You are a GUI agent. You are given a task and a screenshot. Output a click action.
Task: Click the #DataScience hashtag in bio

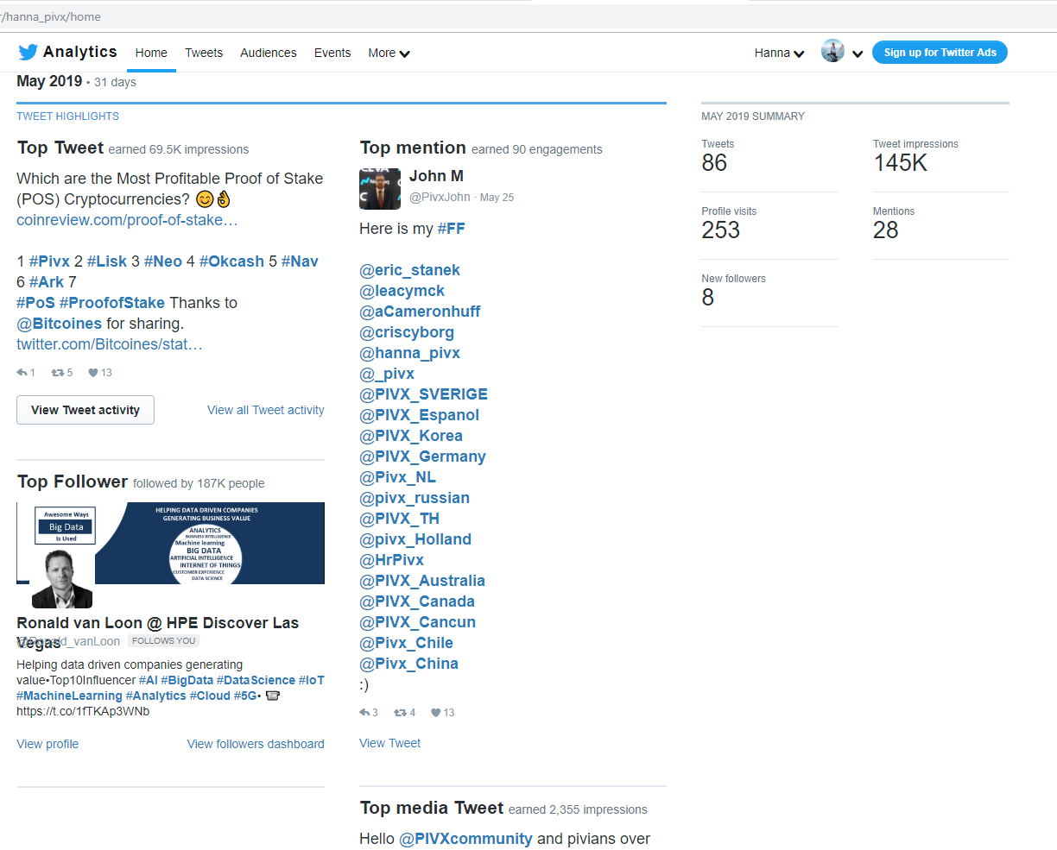click(x=256, y=680)
